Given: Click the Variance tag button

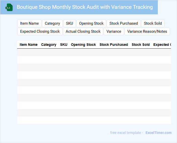Looking at the screenshot, I should [x=114, y=31].
